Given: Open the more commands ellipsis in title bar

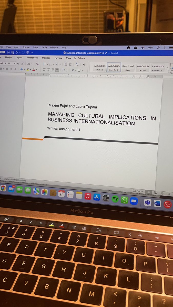Looking at the screenshot, I should 32,52.
